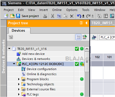The height and width of the screenshot is (97, 115).
Task: Open the Online menu
Action: [57, 10]
